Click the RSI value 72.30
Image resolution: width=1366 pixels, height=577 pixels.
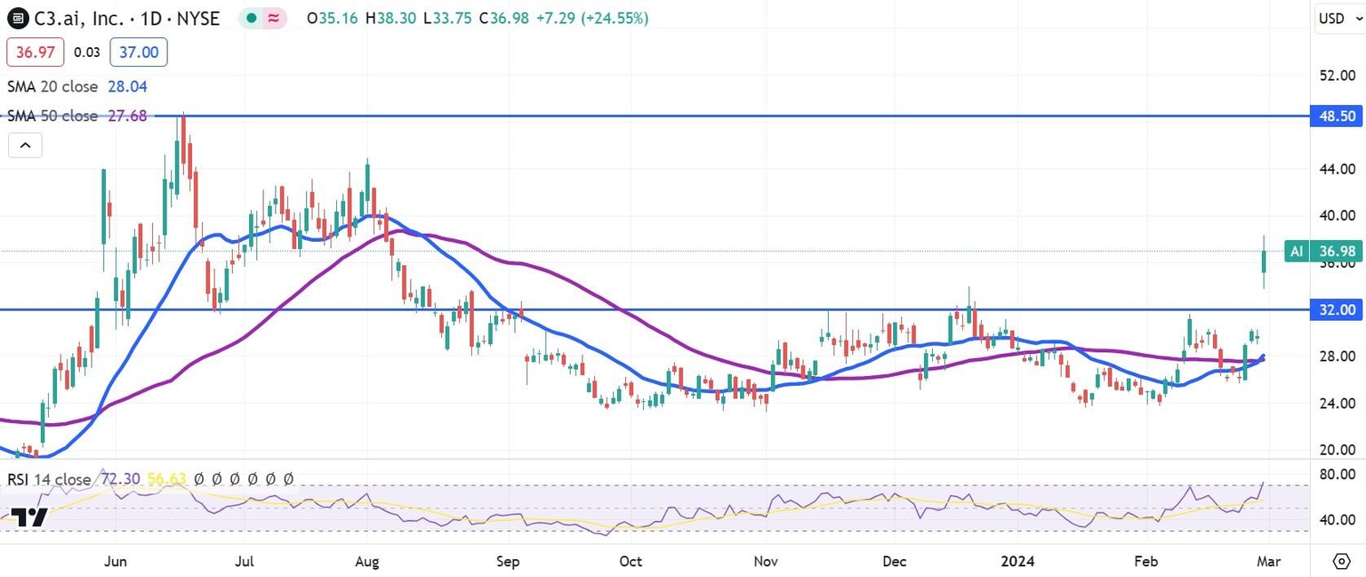tap(121, 479)
